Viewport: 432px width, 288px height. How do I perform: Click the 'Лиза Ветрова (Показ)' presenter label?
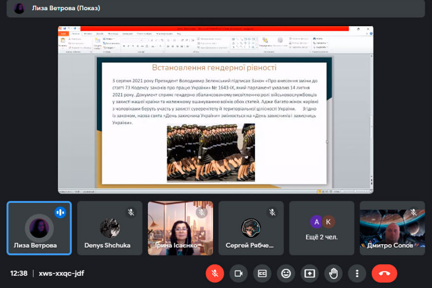(x=66, y=8)
